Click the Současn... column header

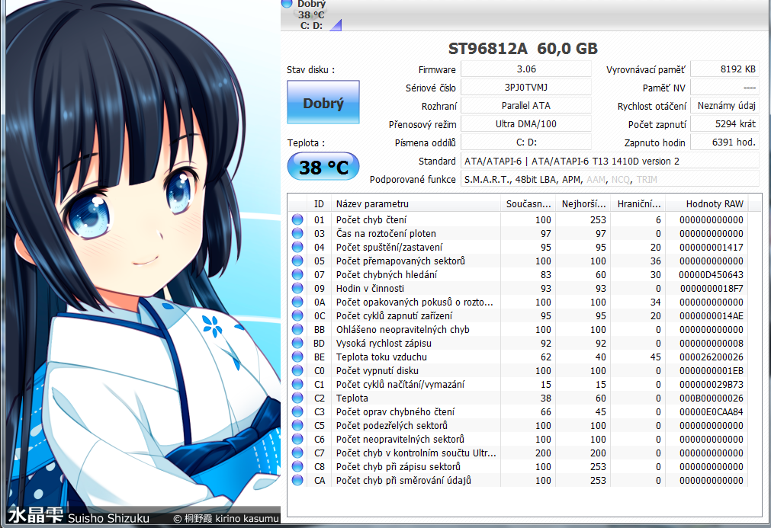528,204
